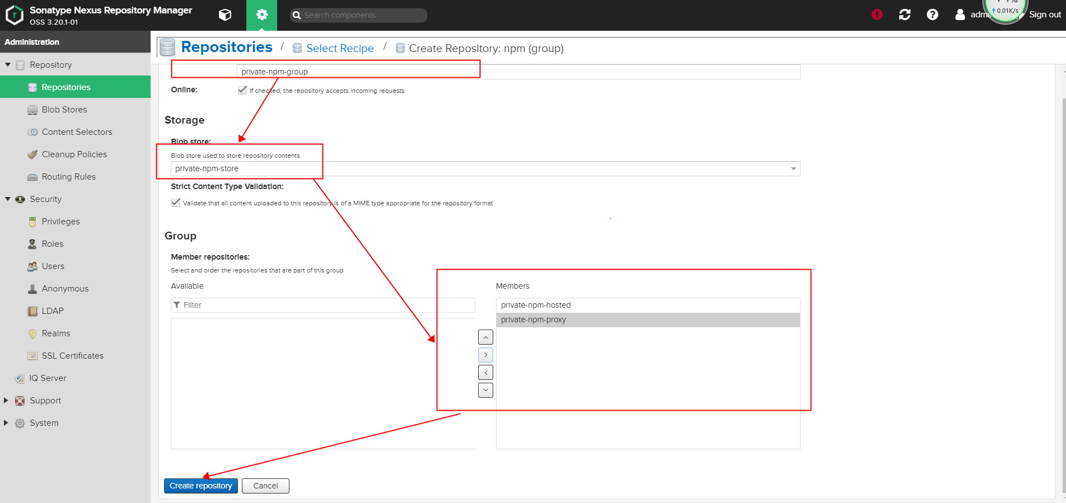Collapse the Repository tree section
Viewport: 1066px width, 503px height.
(x=8, y=65)
